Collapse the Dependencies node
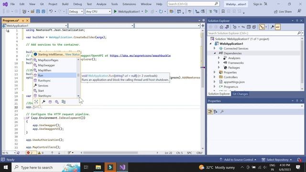This screenshot has width=306, height=172. (x=215, y=53)
